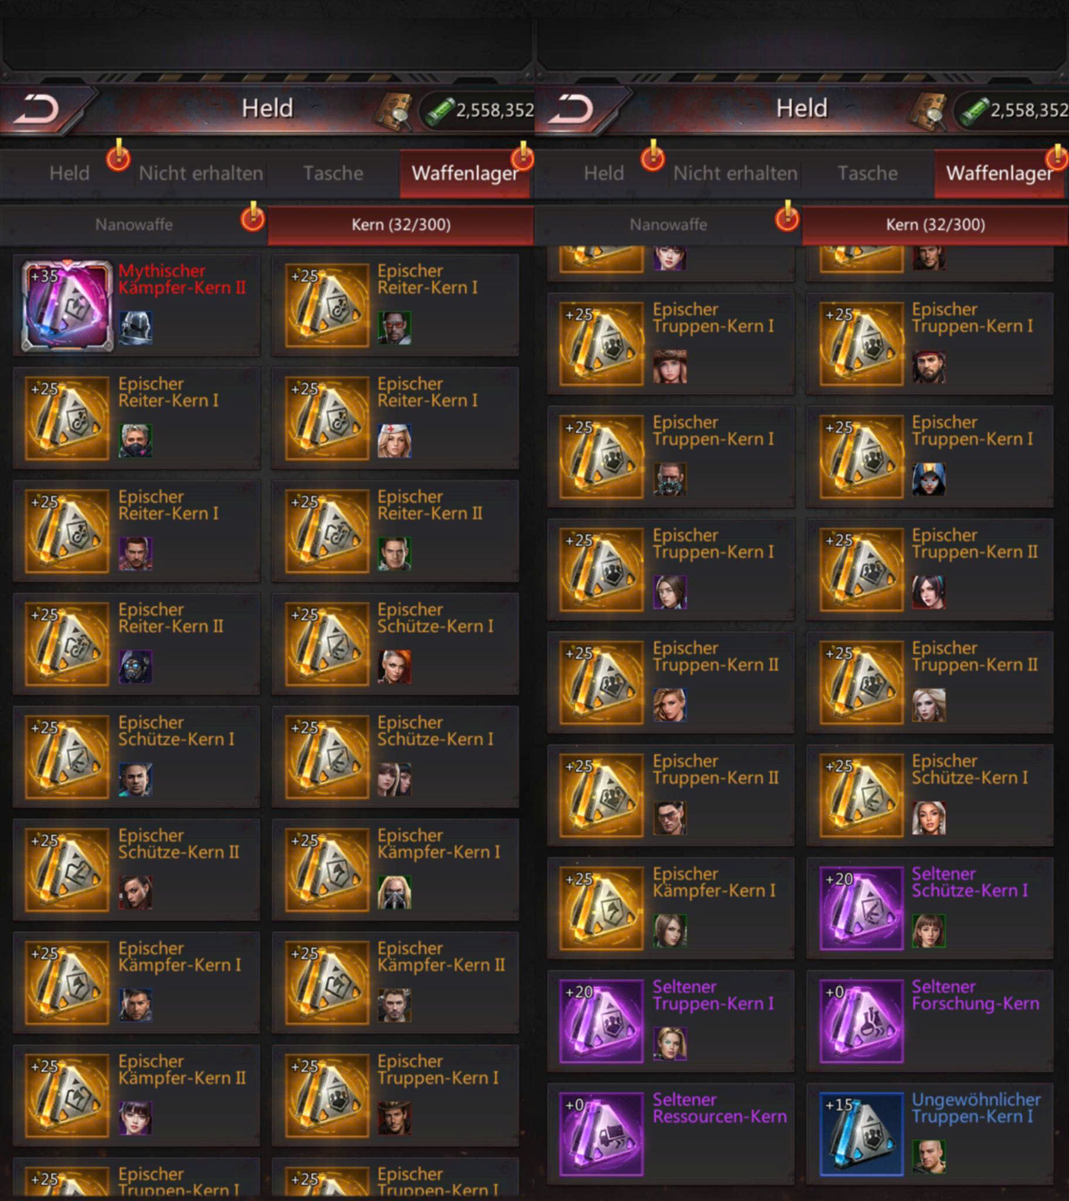This screenshot has width=1069, height=1201.
Task: Tap the back arrow in left panel
Action: coord(36,108)
